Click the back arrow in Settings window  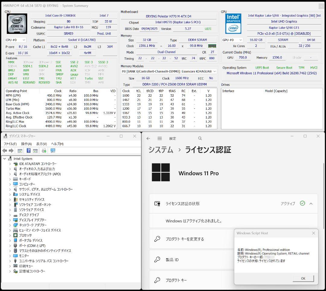[148, 138]
